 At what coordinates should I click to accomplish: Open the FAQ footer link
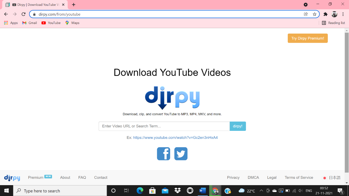82,178
